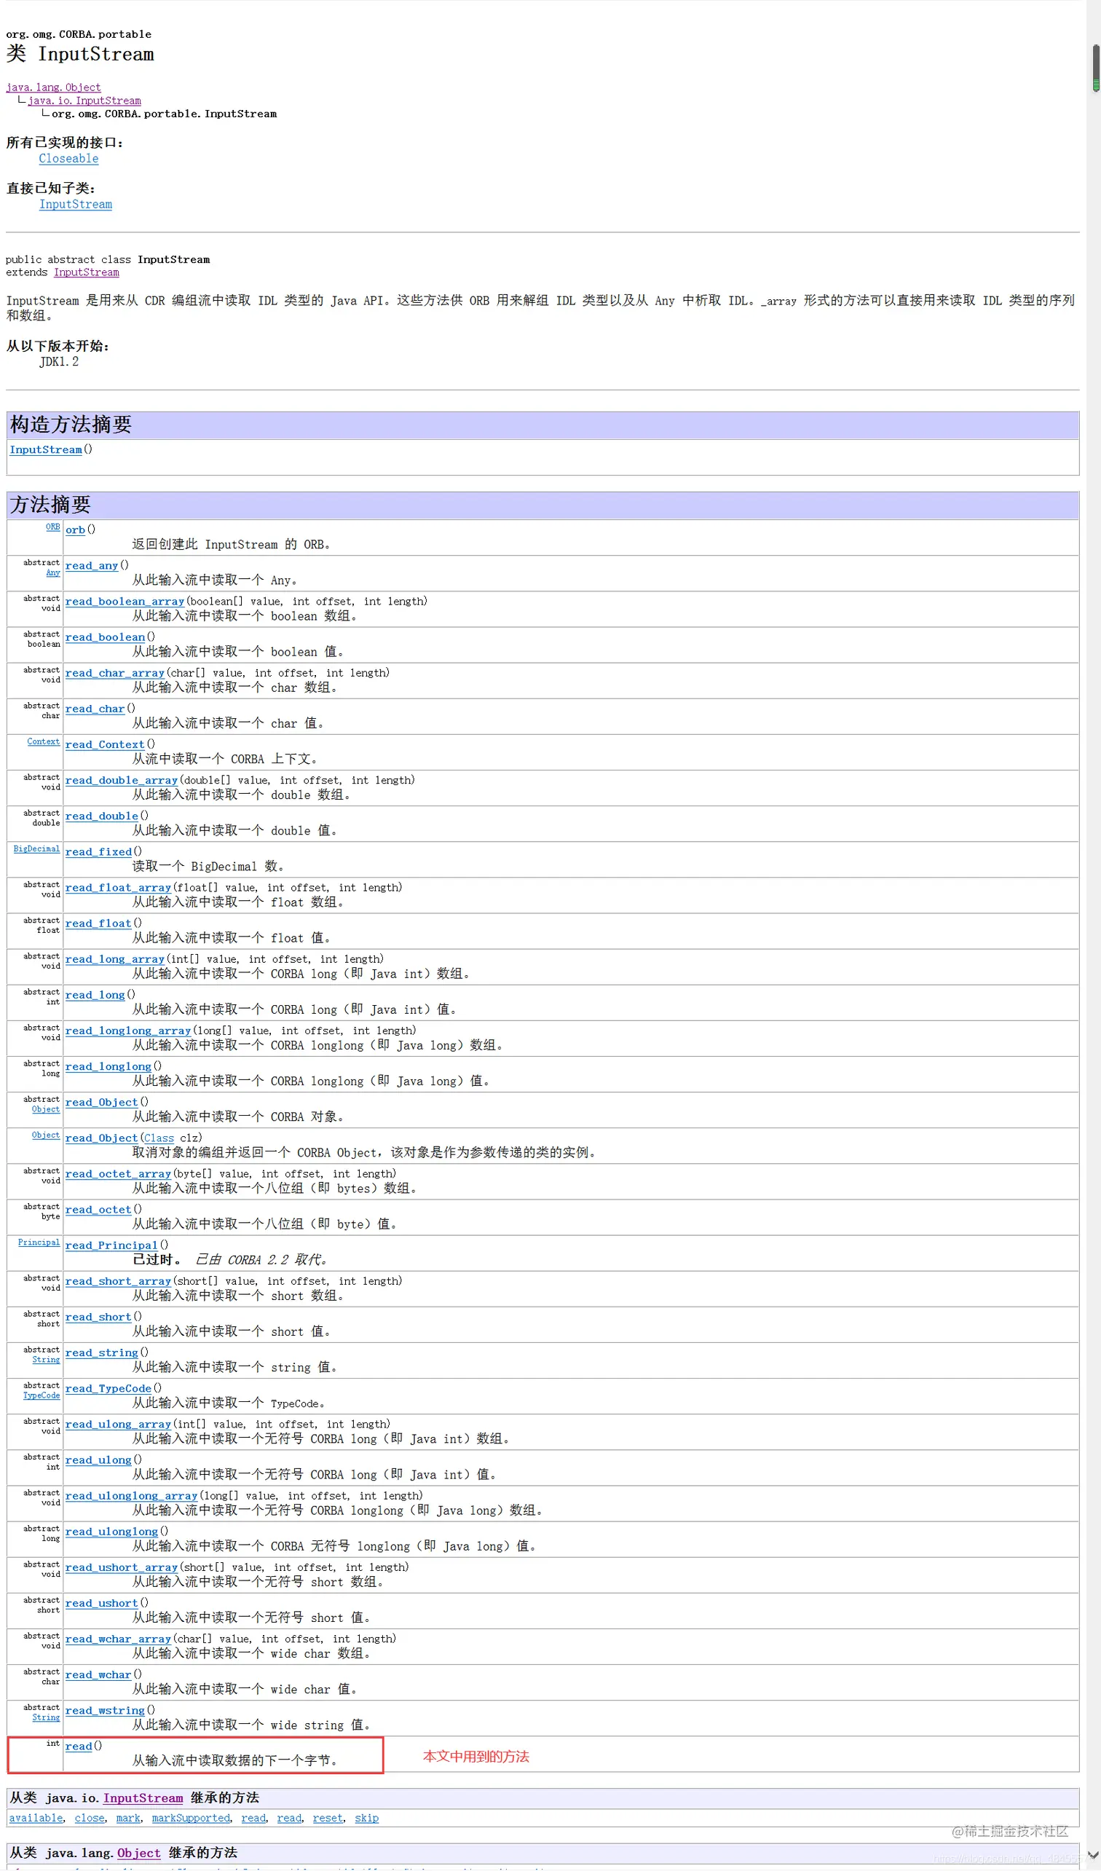Viewport: 1101px width, 1871px height.
Task: Open the Class parameter type link
Action: coord(159,1138)
